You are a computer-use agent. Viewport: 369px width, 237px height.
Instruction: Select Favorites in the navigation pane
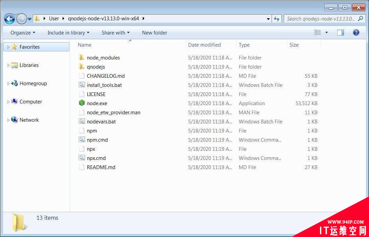pyautogui.click(x=29, y=47)
